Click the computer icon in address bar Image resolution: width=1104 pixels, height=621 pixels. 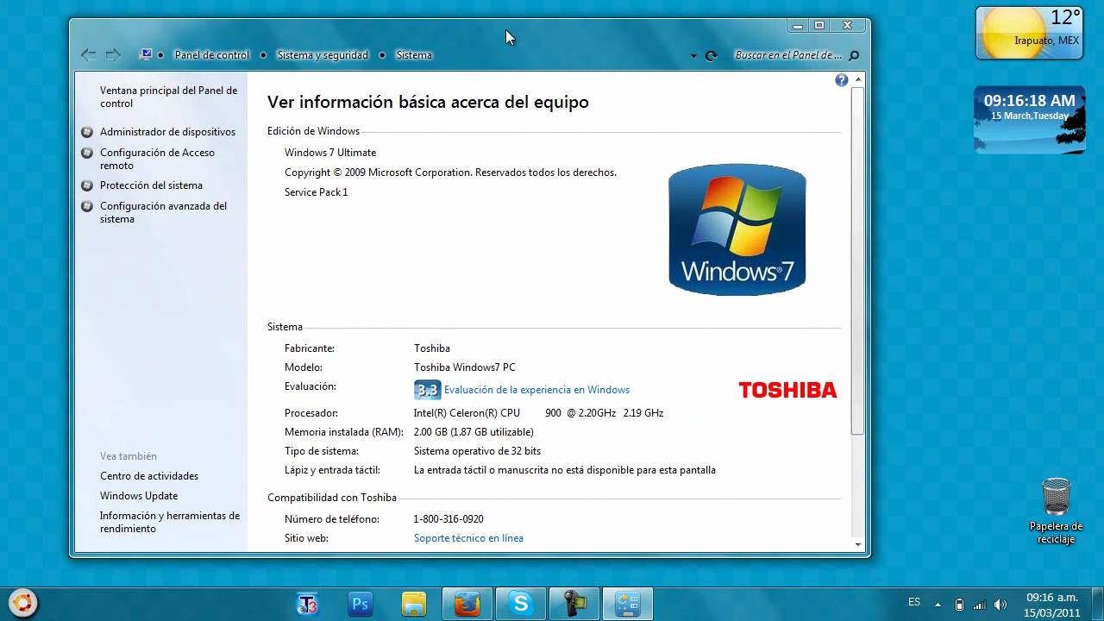146,54
